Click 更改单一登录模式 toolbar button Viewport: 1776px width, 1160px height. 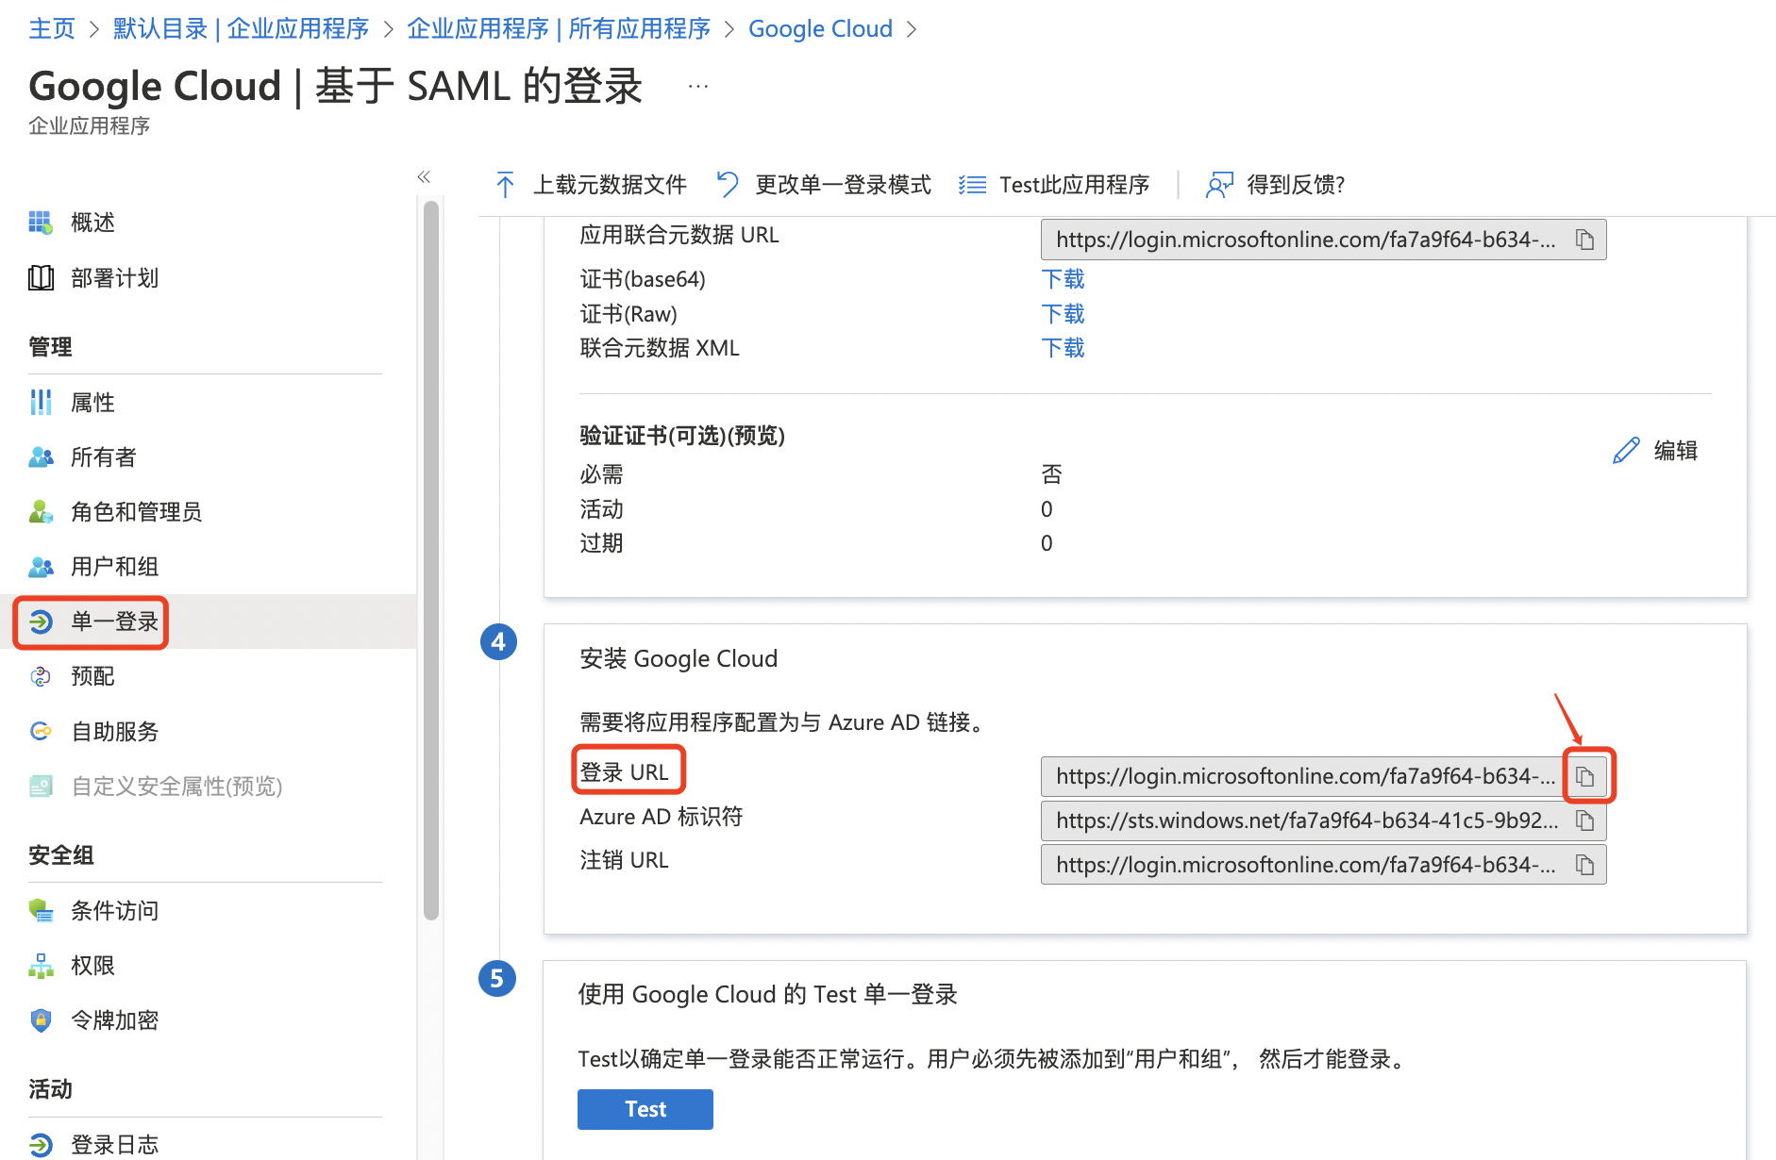point(823,185)
